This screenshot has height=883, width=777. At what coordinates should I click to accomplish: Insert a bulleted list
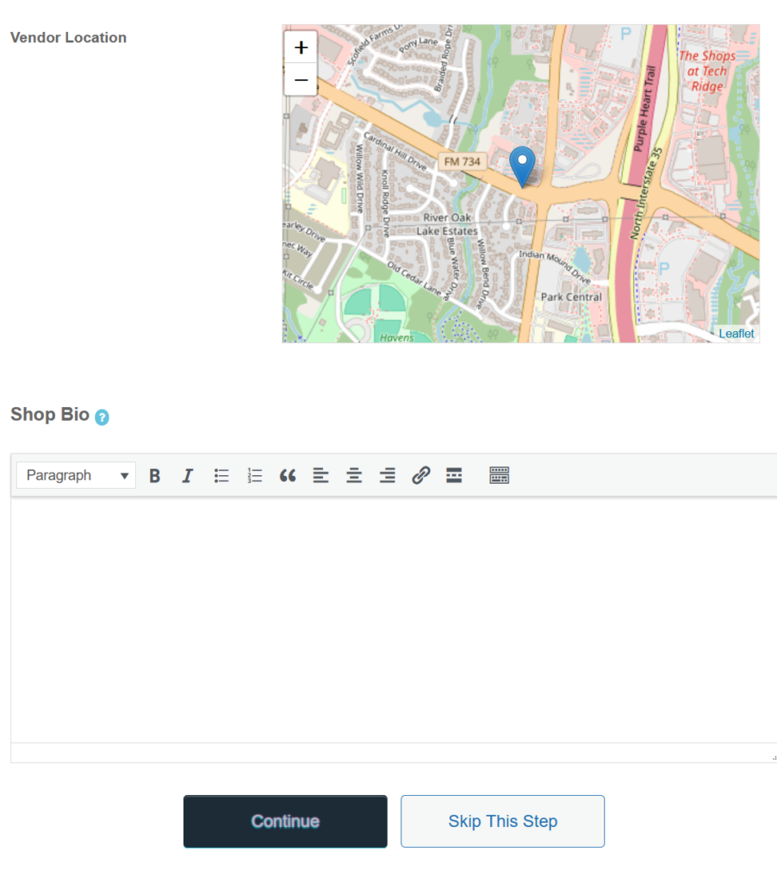click(221, 475)
